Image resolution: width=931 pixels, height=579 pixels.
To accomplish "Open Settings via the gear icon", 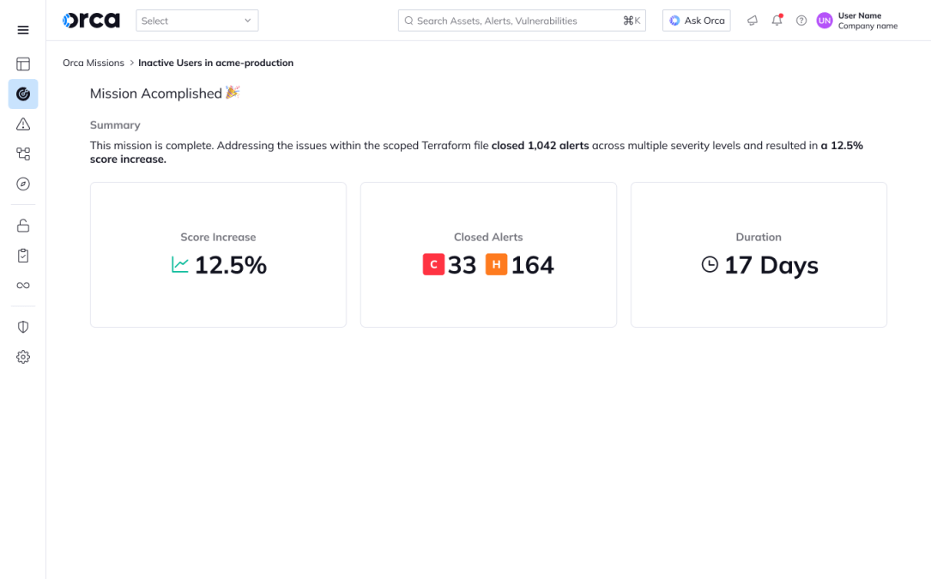I will click(x=22, y=357).
